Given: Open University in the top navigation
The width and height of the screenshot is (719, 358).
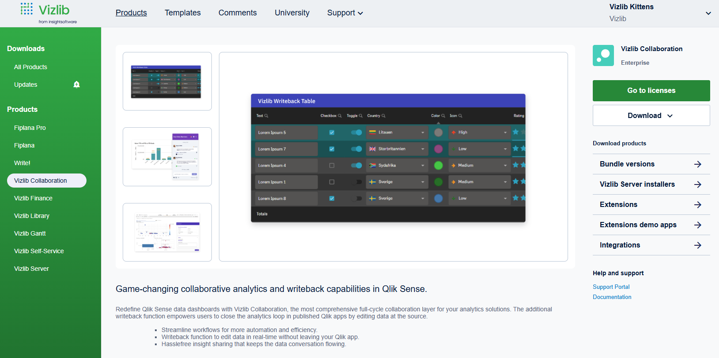Looking at the screenshot, I should coord(292,13).
